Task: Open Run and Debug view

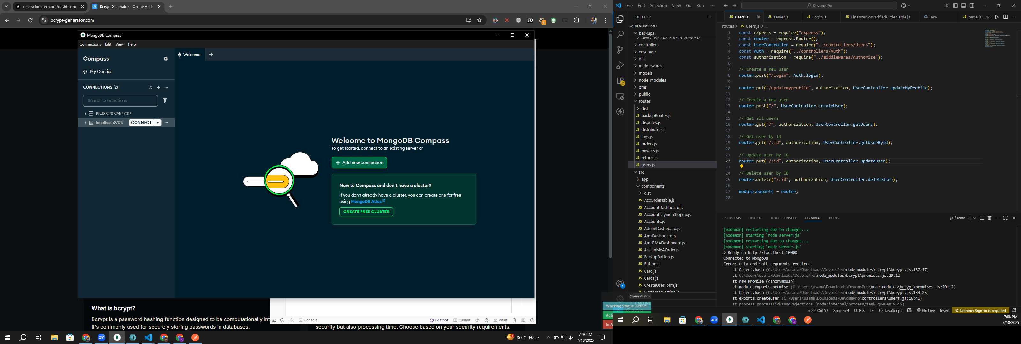Action: pos(620,65)
